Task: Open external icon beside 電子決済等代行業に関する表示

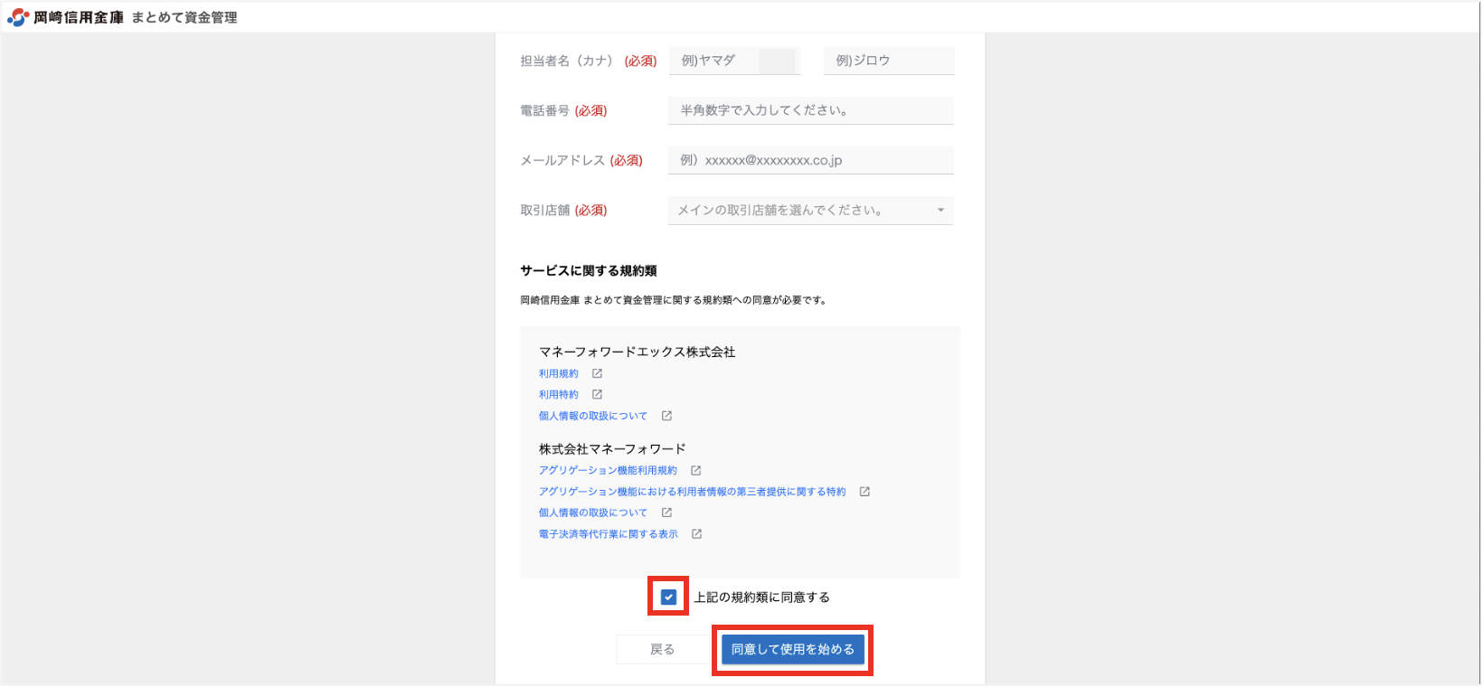Action: tap(696, 534)
